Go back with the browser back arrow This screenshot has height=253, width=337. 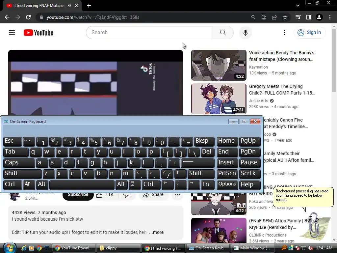[7, 17]
